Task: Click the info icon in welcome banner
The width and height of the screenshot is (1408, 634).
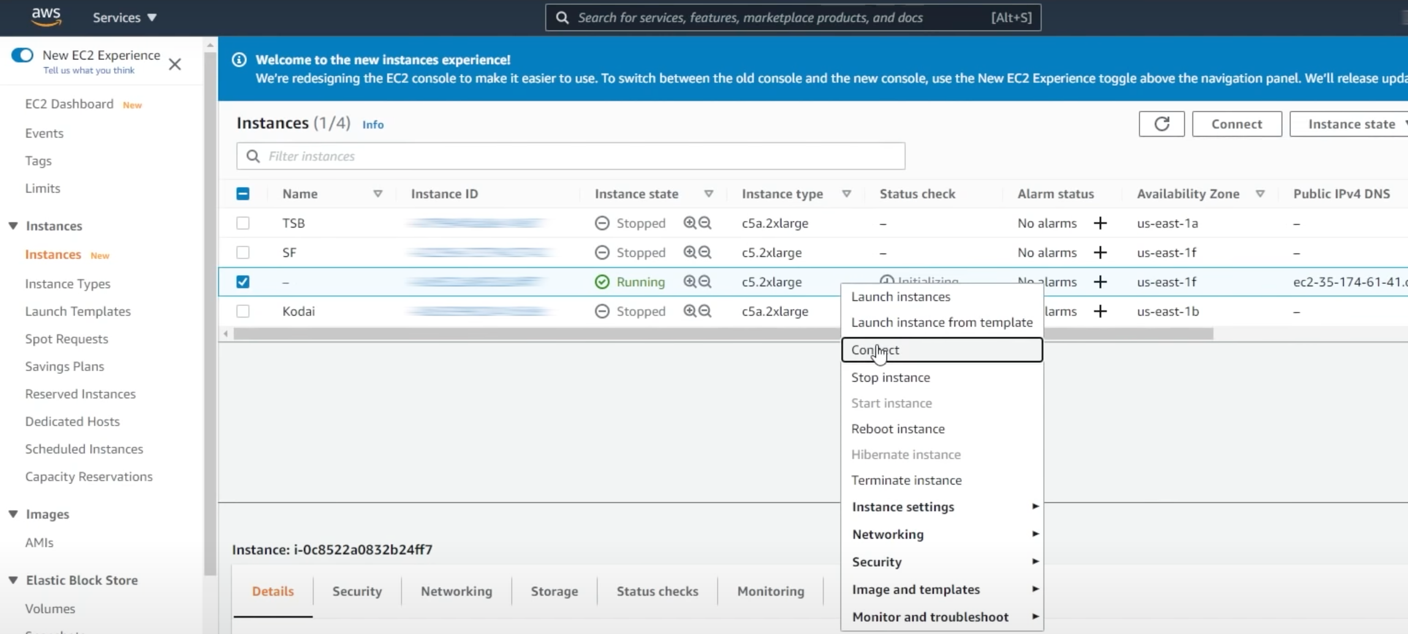Action: [x=239, y=60]
